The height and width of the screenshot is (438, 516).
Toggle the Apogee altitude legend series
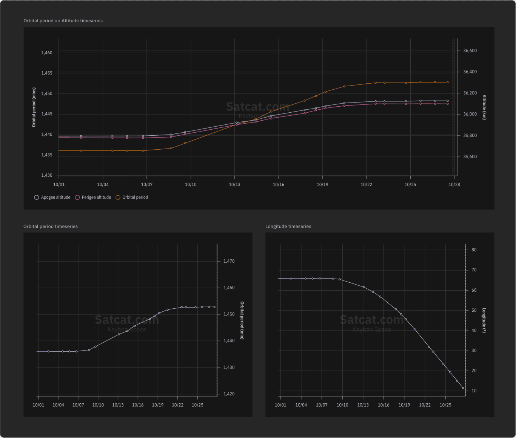pyautogui.click(x=52, y=197)
